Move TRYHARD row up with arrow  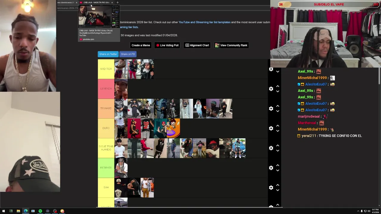pyautogui.click(x=277, y=106)
